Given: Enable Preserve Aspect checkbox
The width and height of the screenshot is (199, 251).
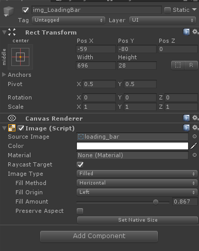Looking at the screenshot, I should 80,211.
